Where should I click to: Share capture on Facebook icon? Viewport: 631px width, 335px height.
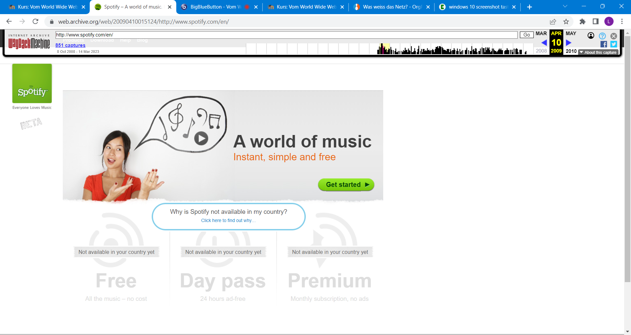tap(603, 44)
